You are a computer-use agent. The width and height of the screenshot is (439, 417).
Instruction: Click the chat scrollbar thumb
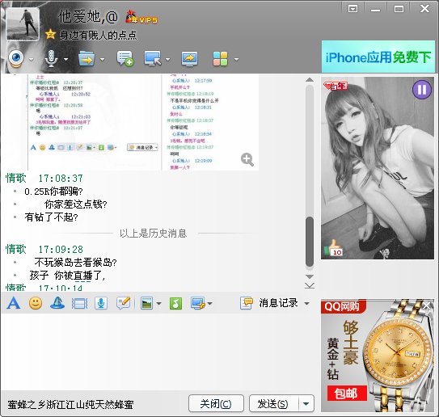310,242
